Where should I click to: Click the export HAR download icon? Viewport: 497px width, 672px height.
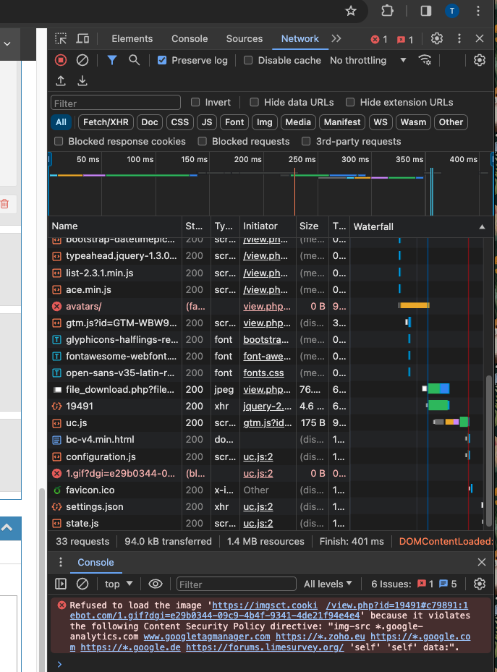82,81
